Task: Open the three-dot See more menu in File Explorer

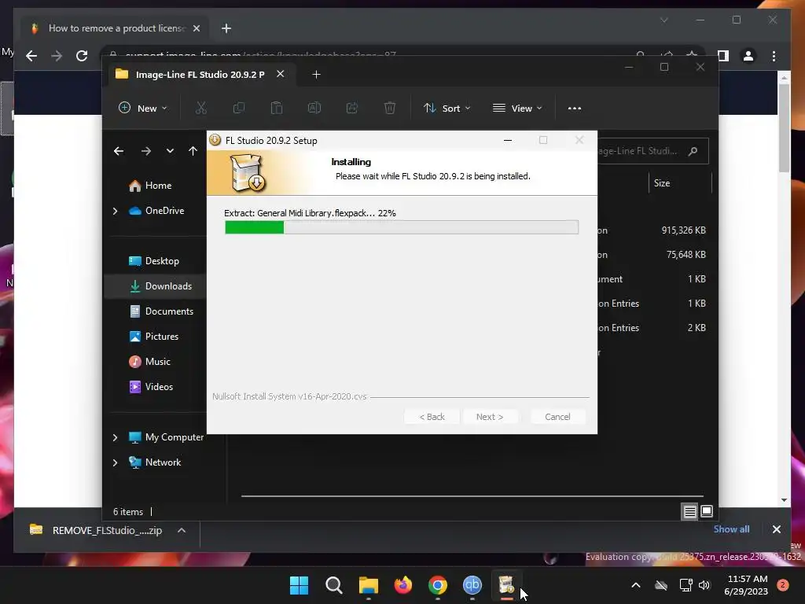Action: [575, 109]
